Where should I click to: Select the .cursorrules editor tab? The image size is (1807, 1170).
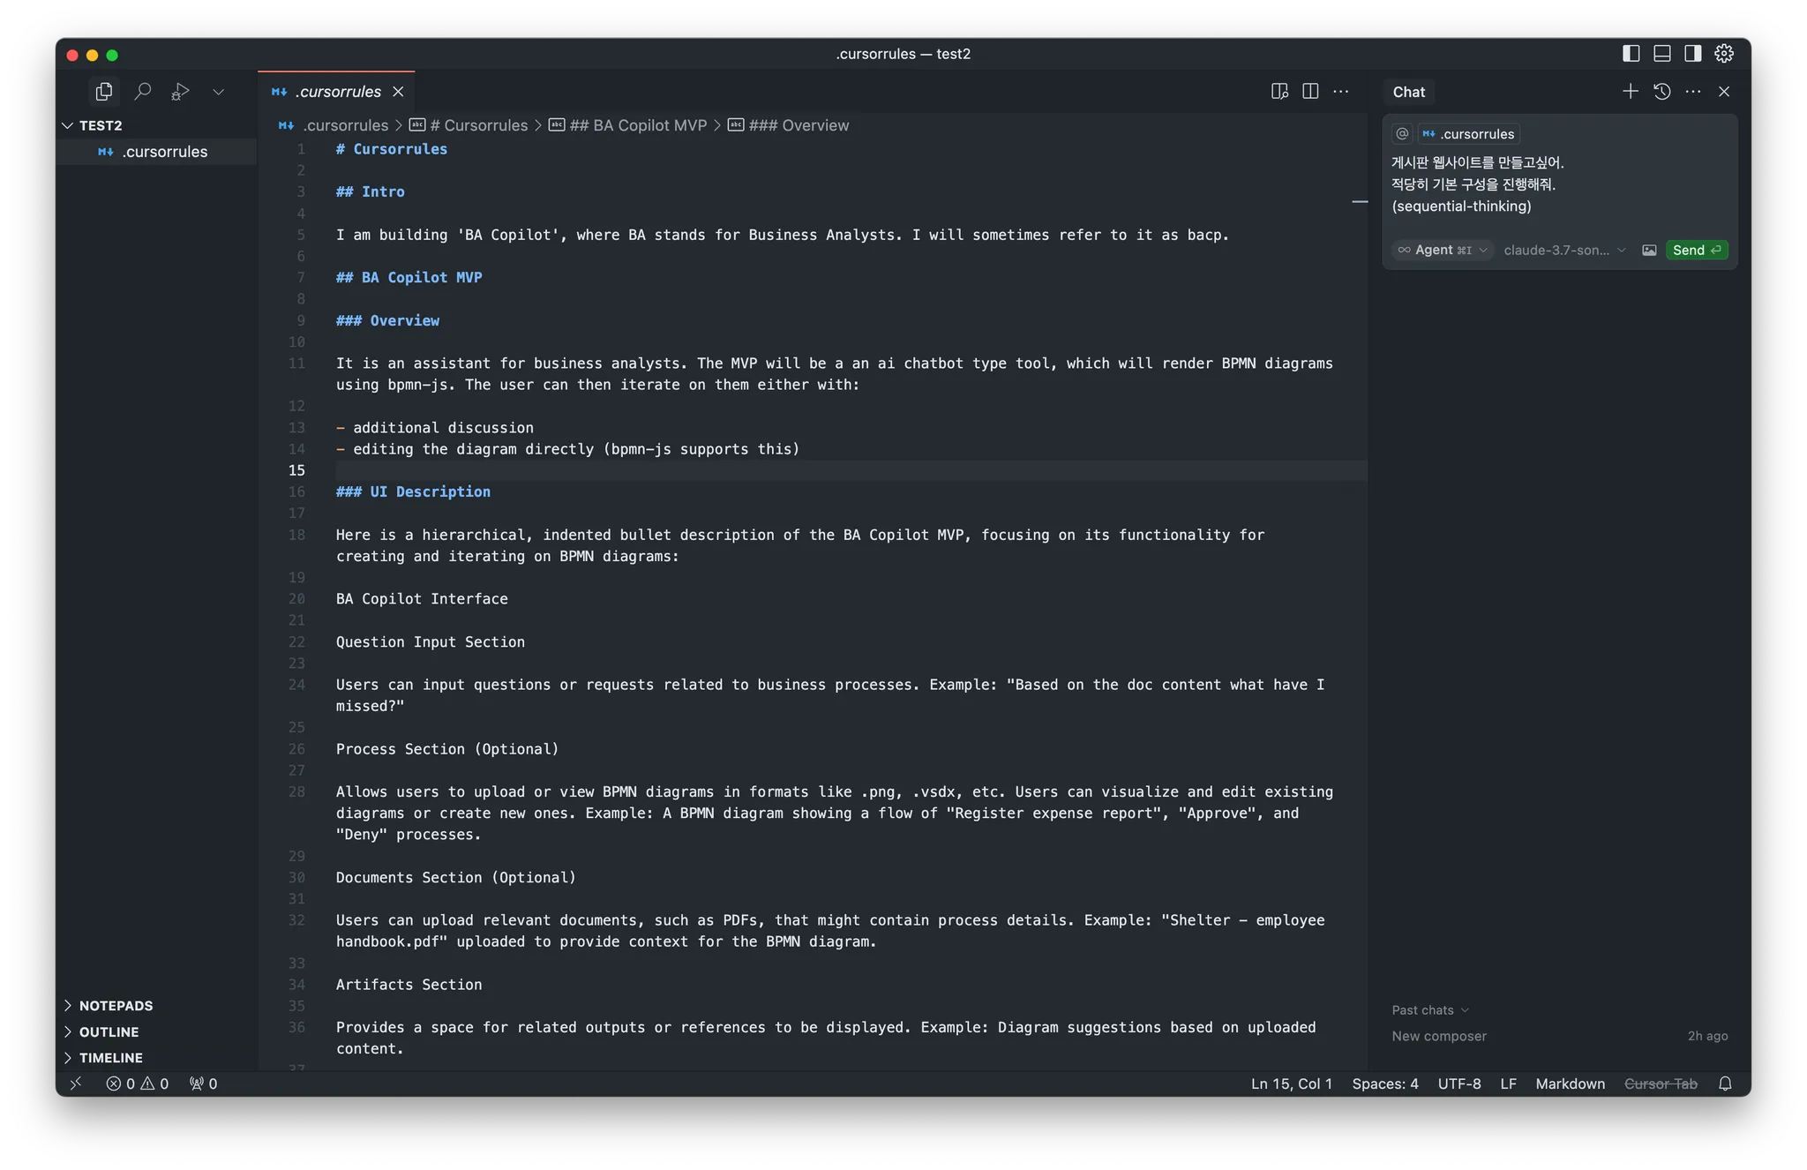click(x=339, y=92)
